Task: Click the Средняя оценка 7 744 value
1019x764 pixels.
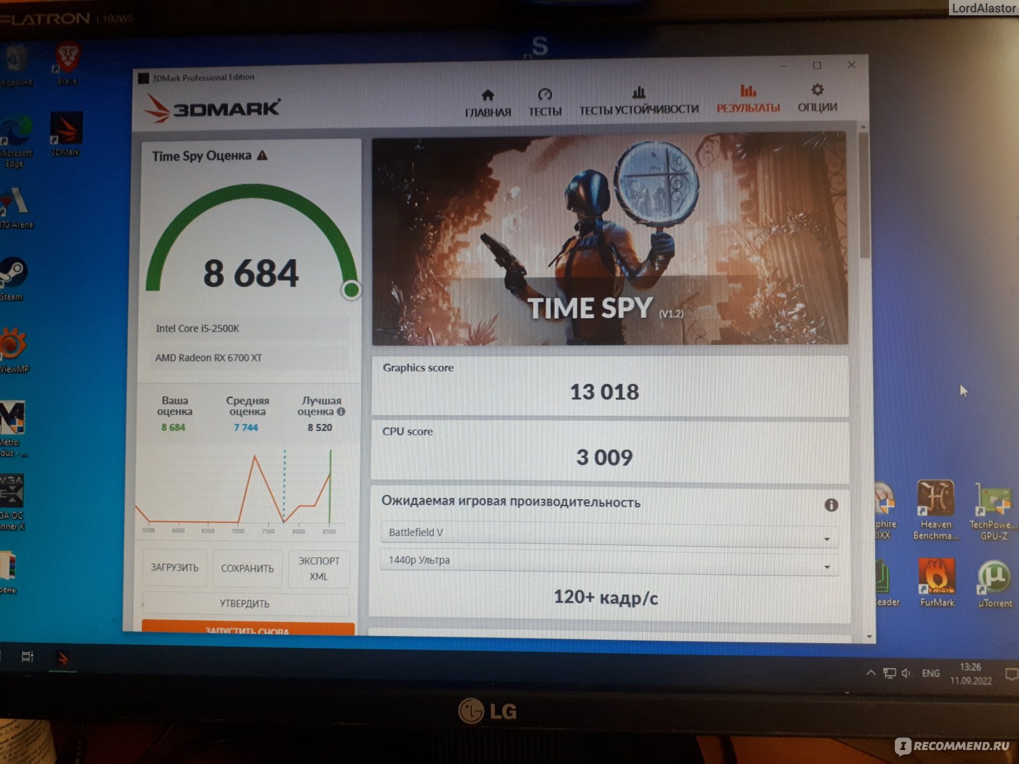Action: (245, 428)
